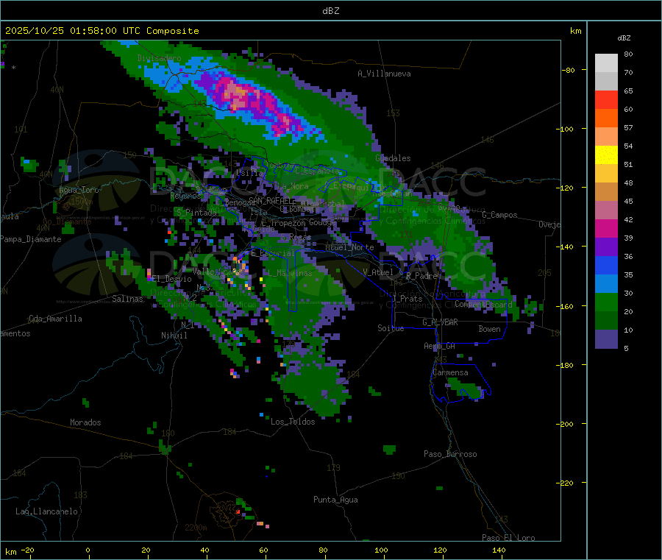
Task: Click the 45 dBZ brown-orange swatch
Action: [606, 192]
